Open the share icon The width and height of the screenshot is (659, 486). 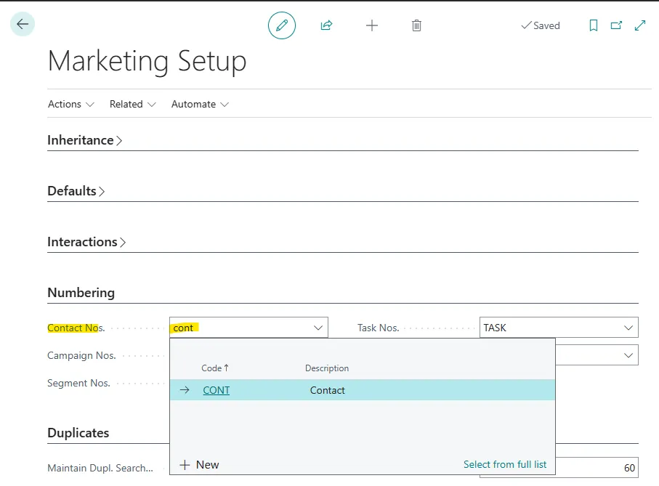(326, 25)
